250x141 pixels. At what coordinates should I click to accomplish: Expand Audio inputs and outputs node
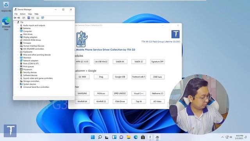[x=18, y=25]
